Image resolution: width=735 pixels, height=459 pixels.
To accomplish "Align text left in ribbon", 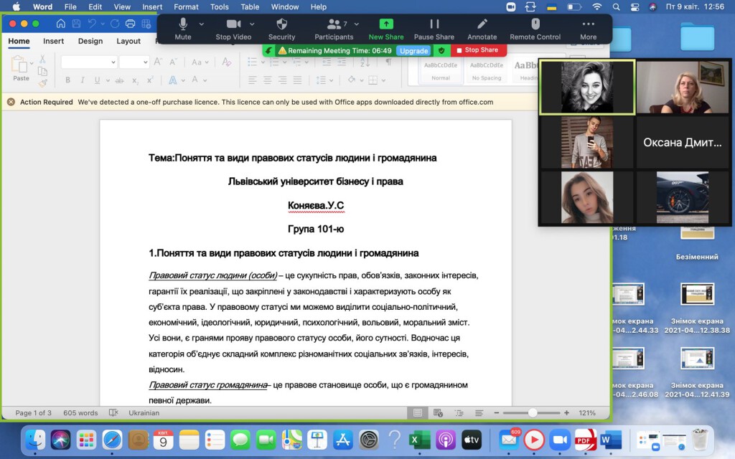I will click(x=252, y=80).
